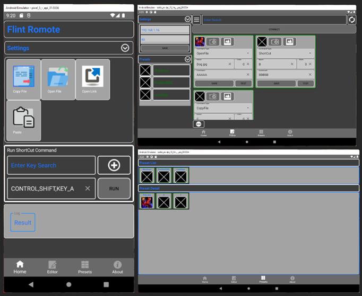Select Windows preset in Preset List
362x296 pixels.
pos(147,175)
